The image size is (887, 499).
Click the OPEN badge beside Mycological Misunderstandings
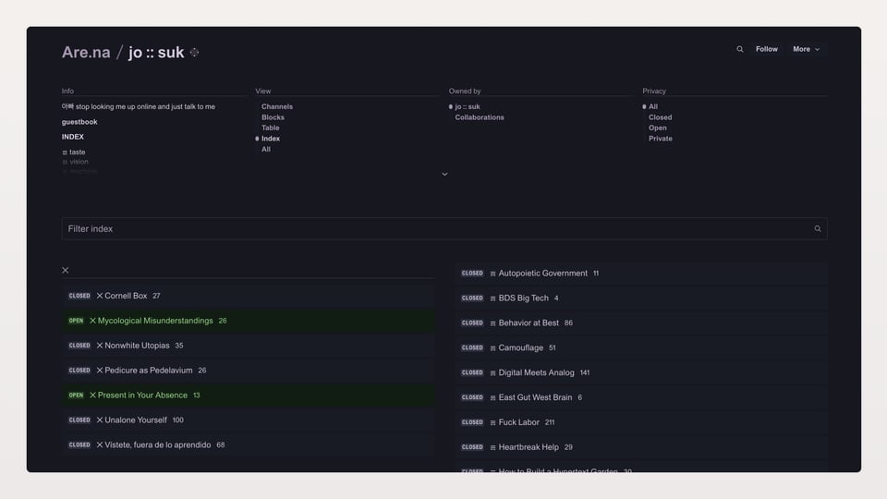(x=76, y=321)
